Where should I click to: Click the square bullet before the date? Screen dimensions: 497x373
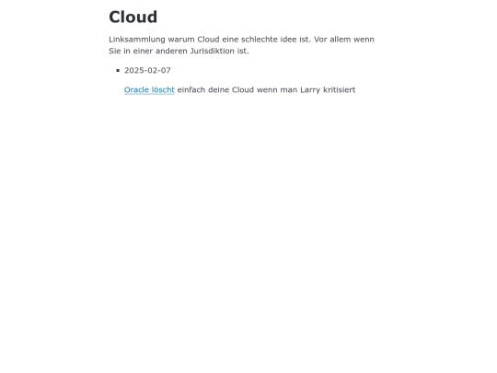tap(118, 70)
